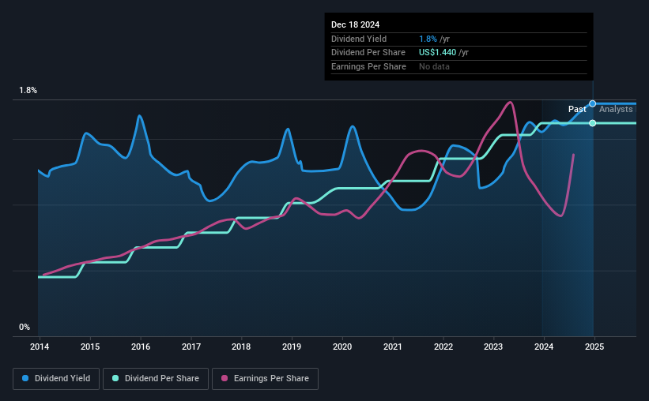Click the Analysts forecast region label
The width and height of the screenshot is (649, 401).
[616, 109]
